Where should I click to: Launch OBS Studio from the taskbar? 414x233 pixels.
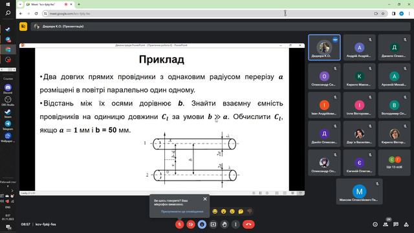tap(8, 101)
